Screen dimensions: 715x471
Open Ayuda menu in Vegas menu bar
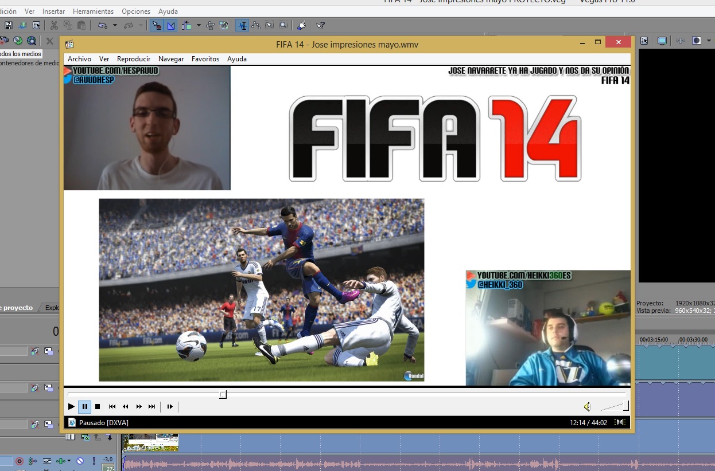pyautogui.click(x=168, y=11)
